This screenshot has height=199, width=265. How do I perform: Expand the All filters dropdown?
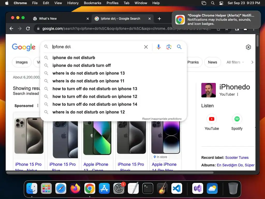[x=235, y=62]
